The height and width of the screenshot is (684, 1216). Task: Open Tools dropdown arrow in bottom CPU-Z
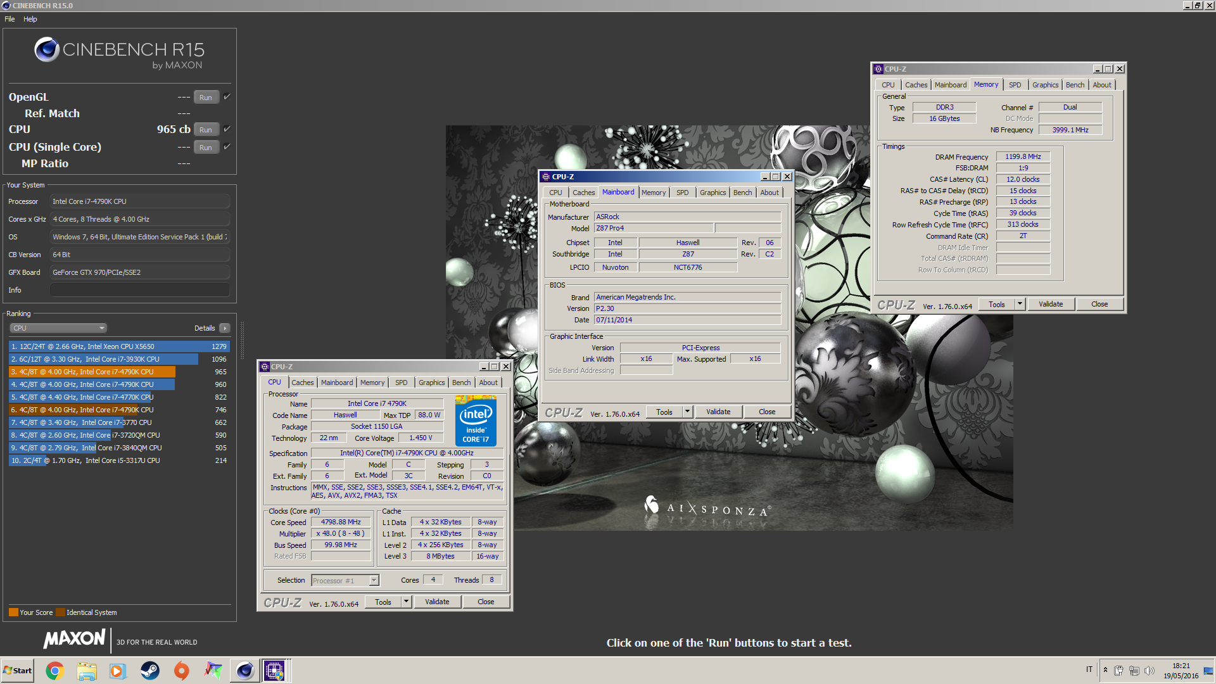[406, 602]
